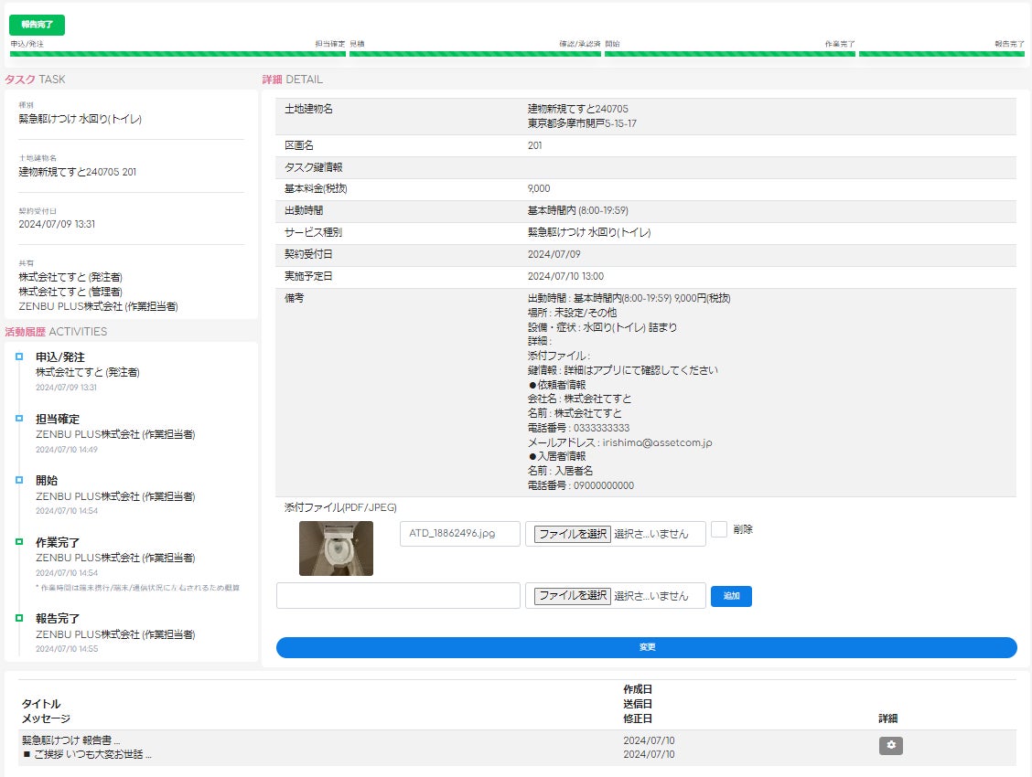Click the 基本料金 value 9,000
This screenshot has height=777, width=1032.
538,188
